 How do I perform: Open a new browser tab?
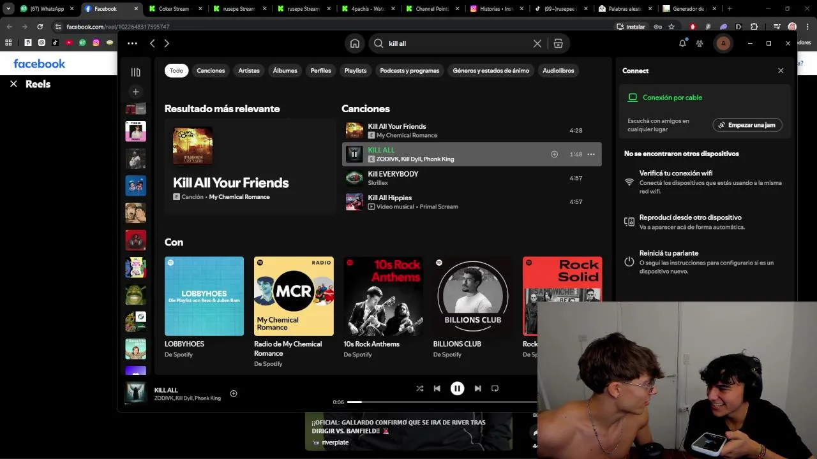[x=730, y=9]
